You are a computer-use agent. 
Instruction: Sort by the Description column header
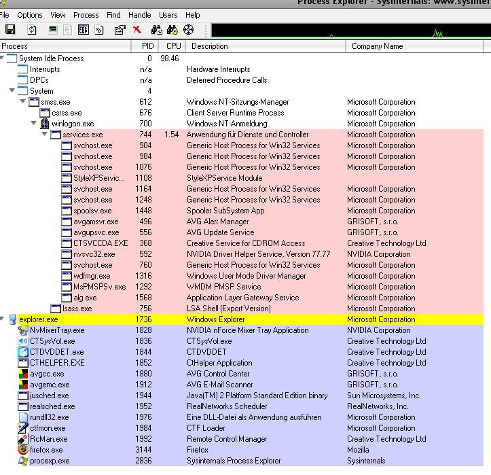point(266,46)
